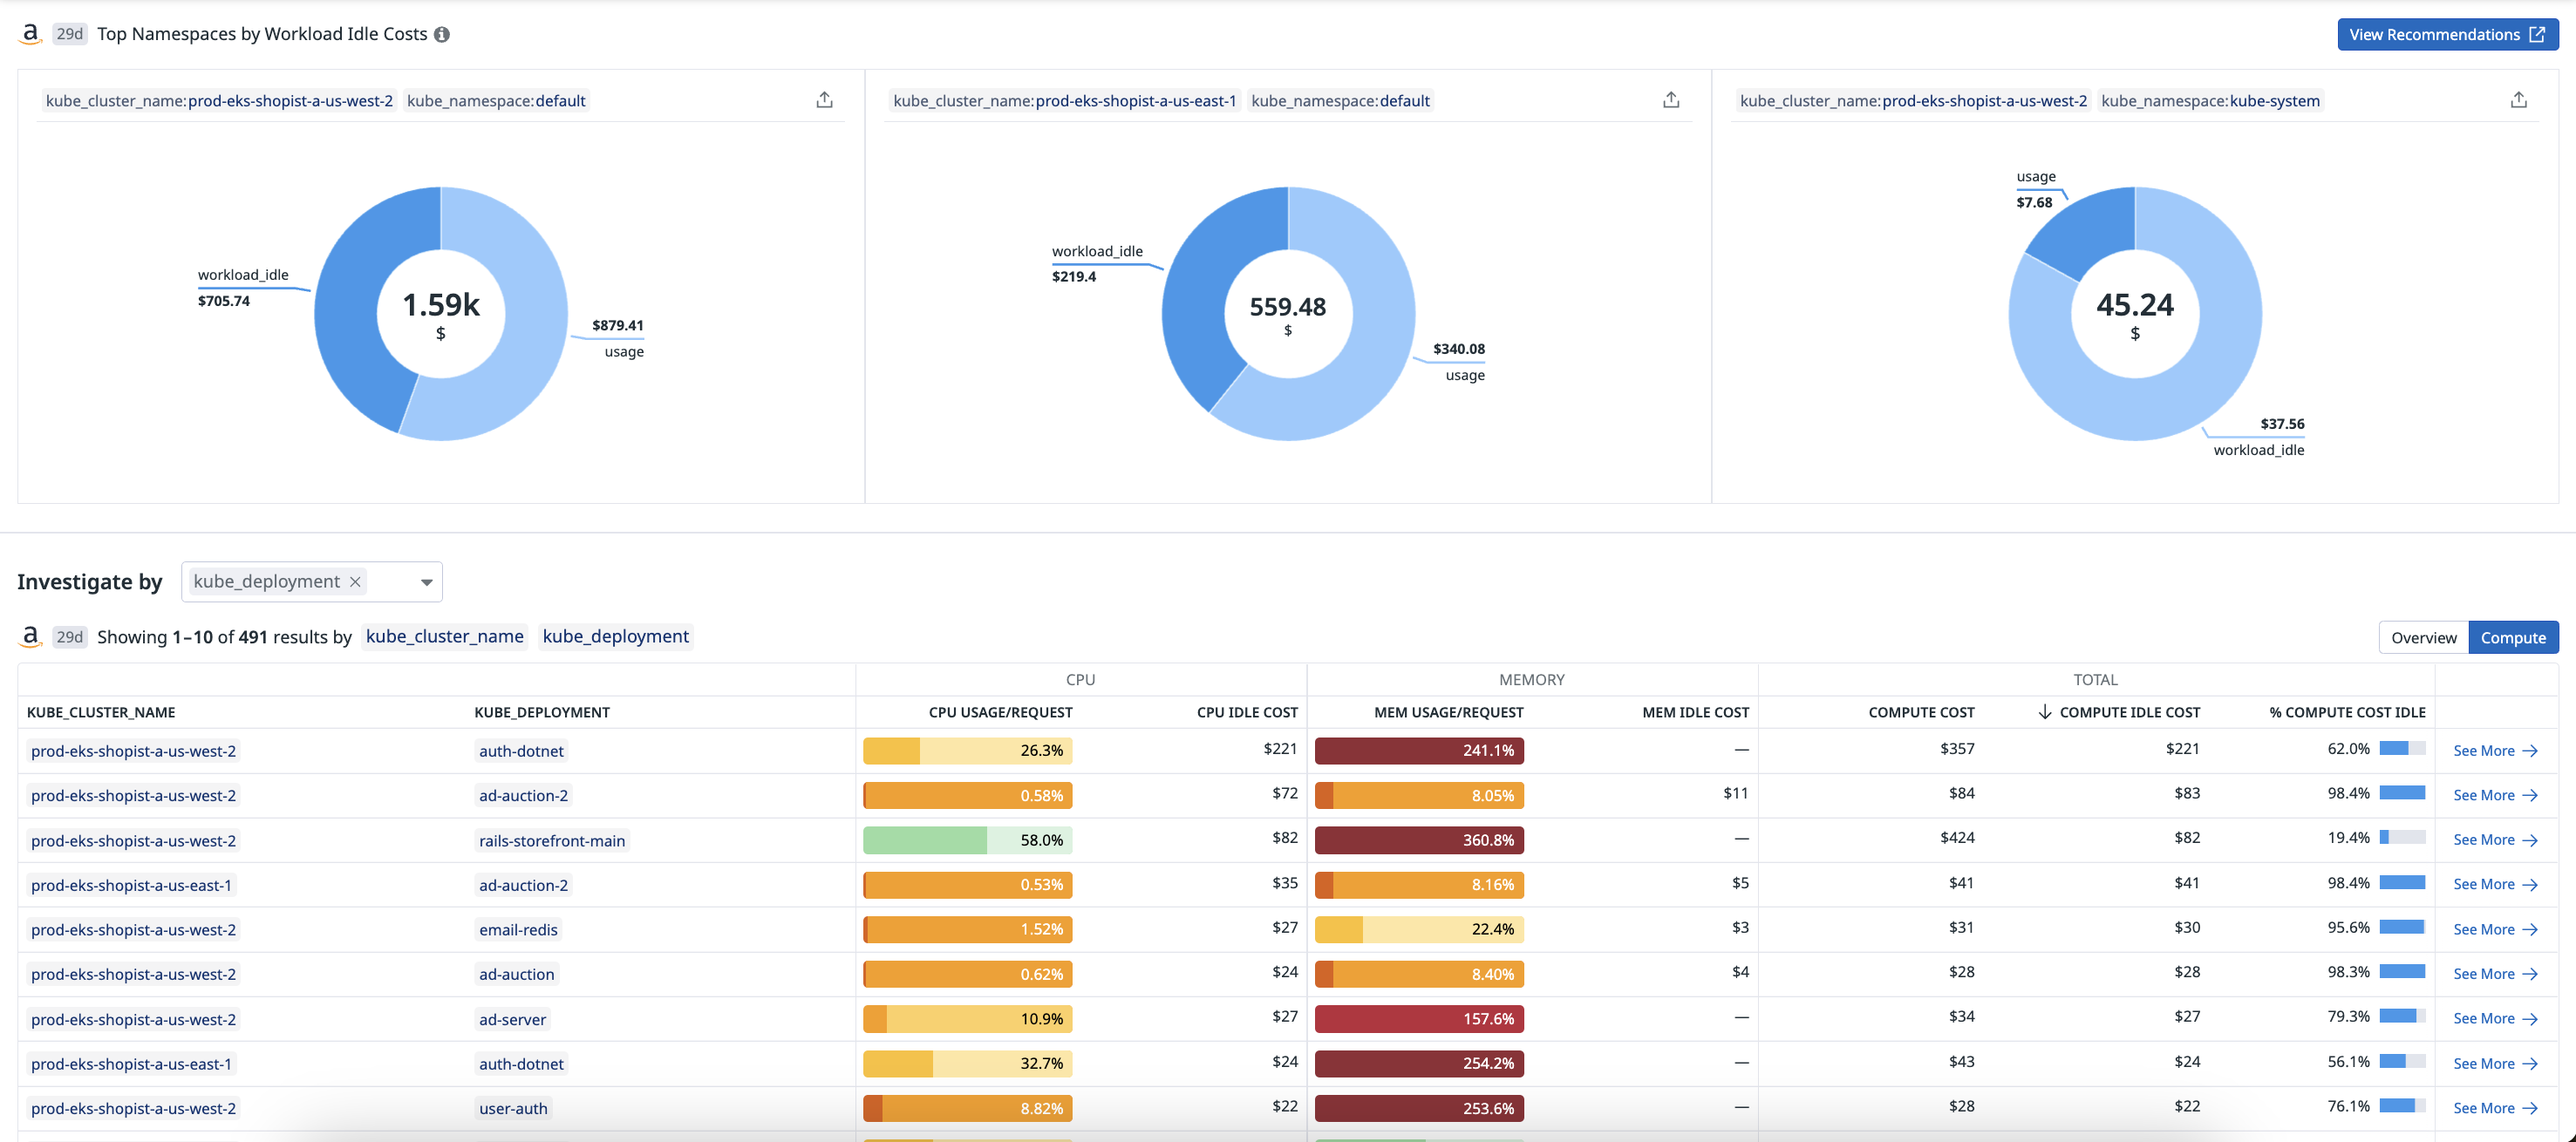2576x1142 pixels.
Task: Click the 157.6% memory usage bar for ad-server
Action: tap(1419, 1018)
